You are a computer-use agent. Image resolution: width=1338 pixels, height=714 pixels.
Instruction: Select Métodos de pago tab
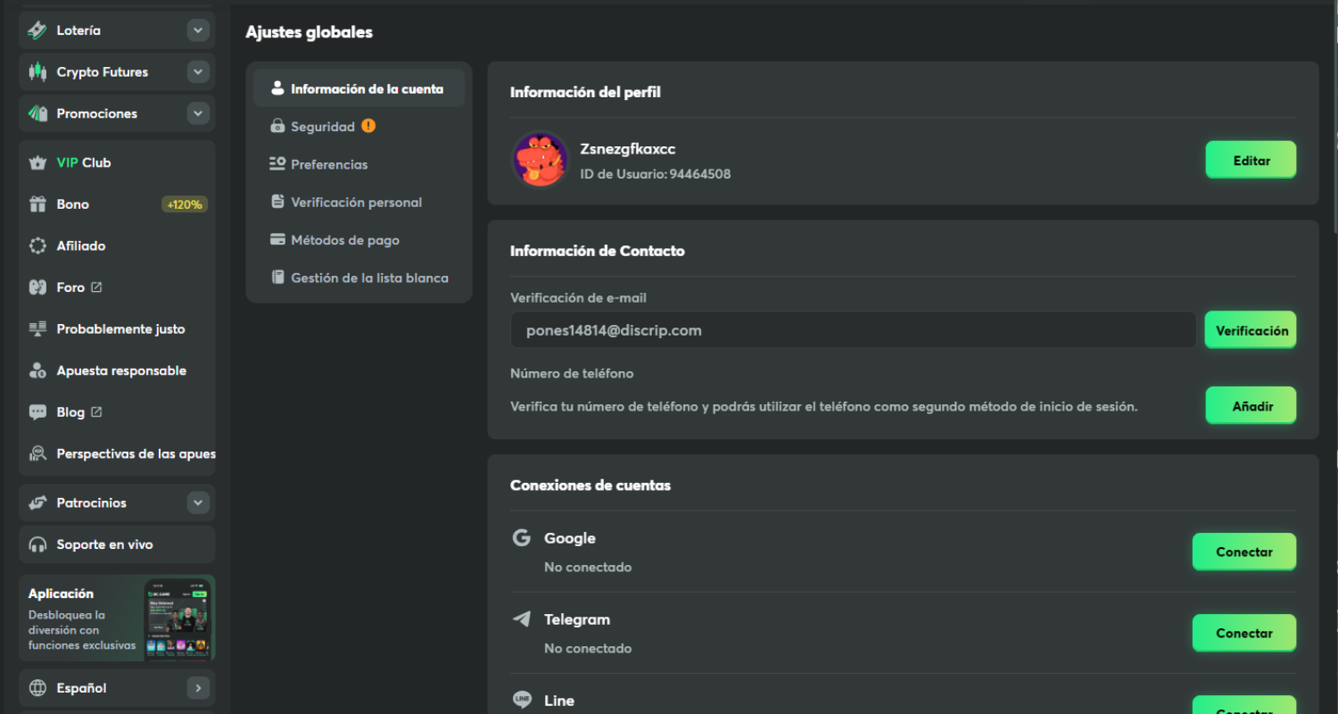click(x=344, y=241)
